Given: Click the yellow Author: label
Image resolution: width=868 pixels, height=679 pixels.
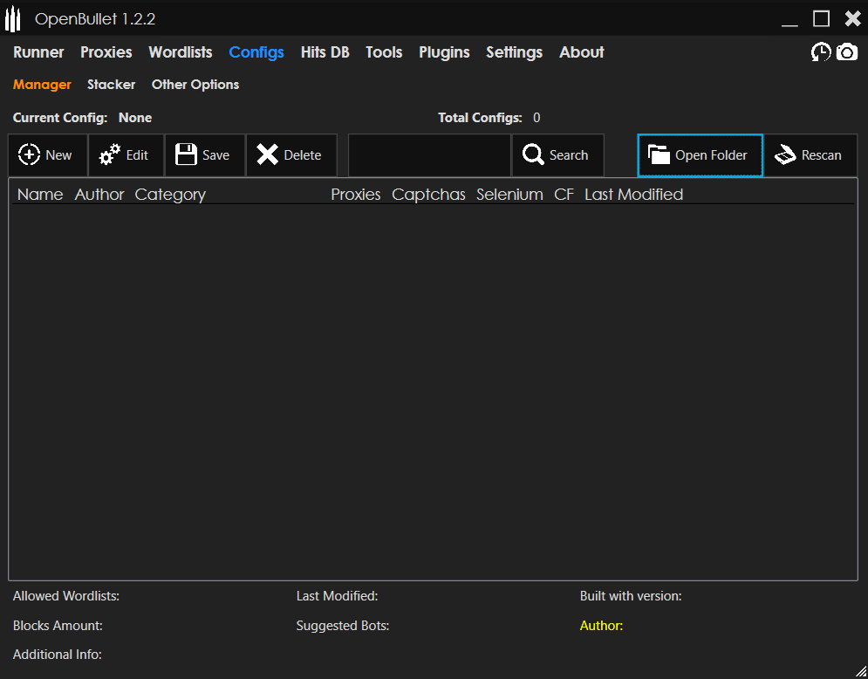Looking at the screenshot, I should click(601, 625).
